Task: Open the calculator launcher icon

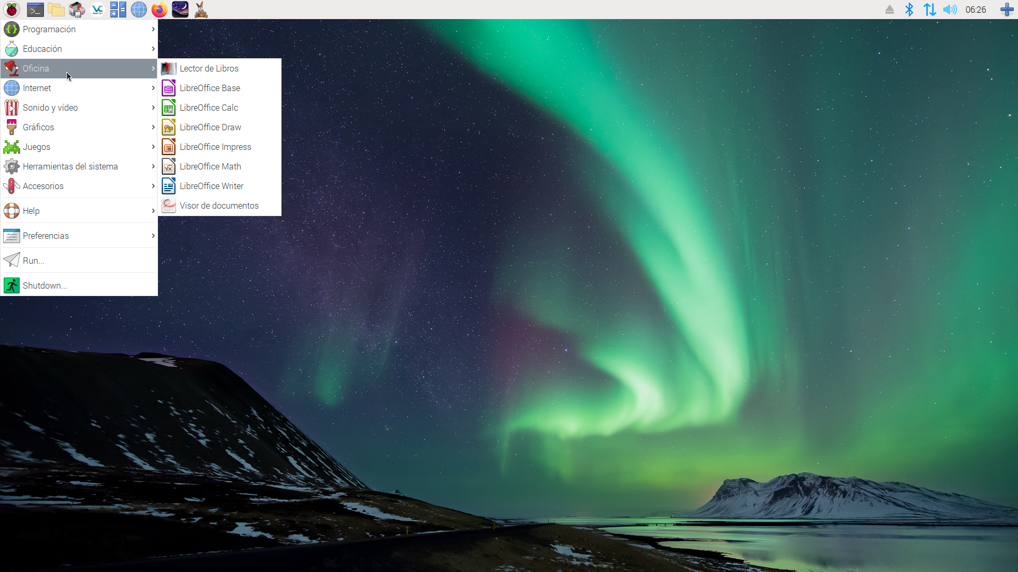Action: 118,10
